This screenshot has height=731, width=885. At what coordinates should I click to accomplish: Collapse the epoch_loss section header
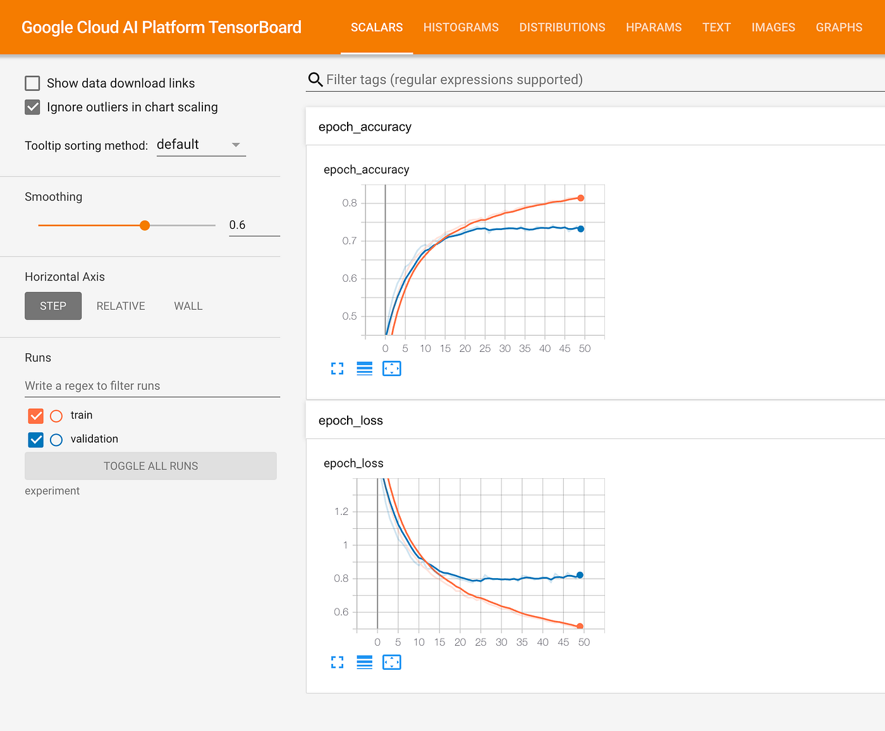click(x=351, y=420)
